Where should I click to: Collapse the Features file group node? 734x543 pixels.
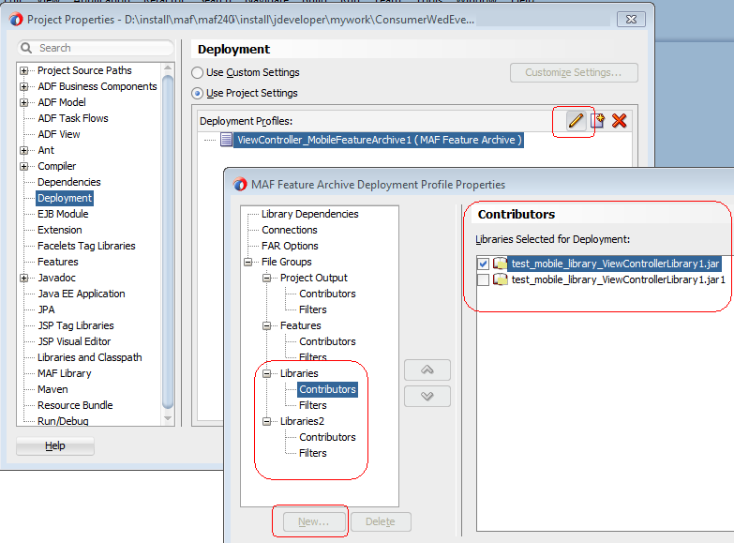pyautogui.click(x=267, y=325)
